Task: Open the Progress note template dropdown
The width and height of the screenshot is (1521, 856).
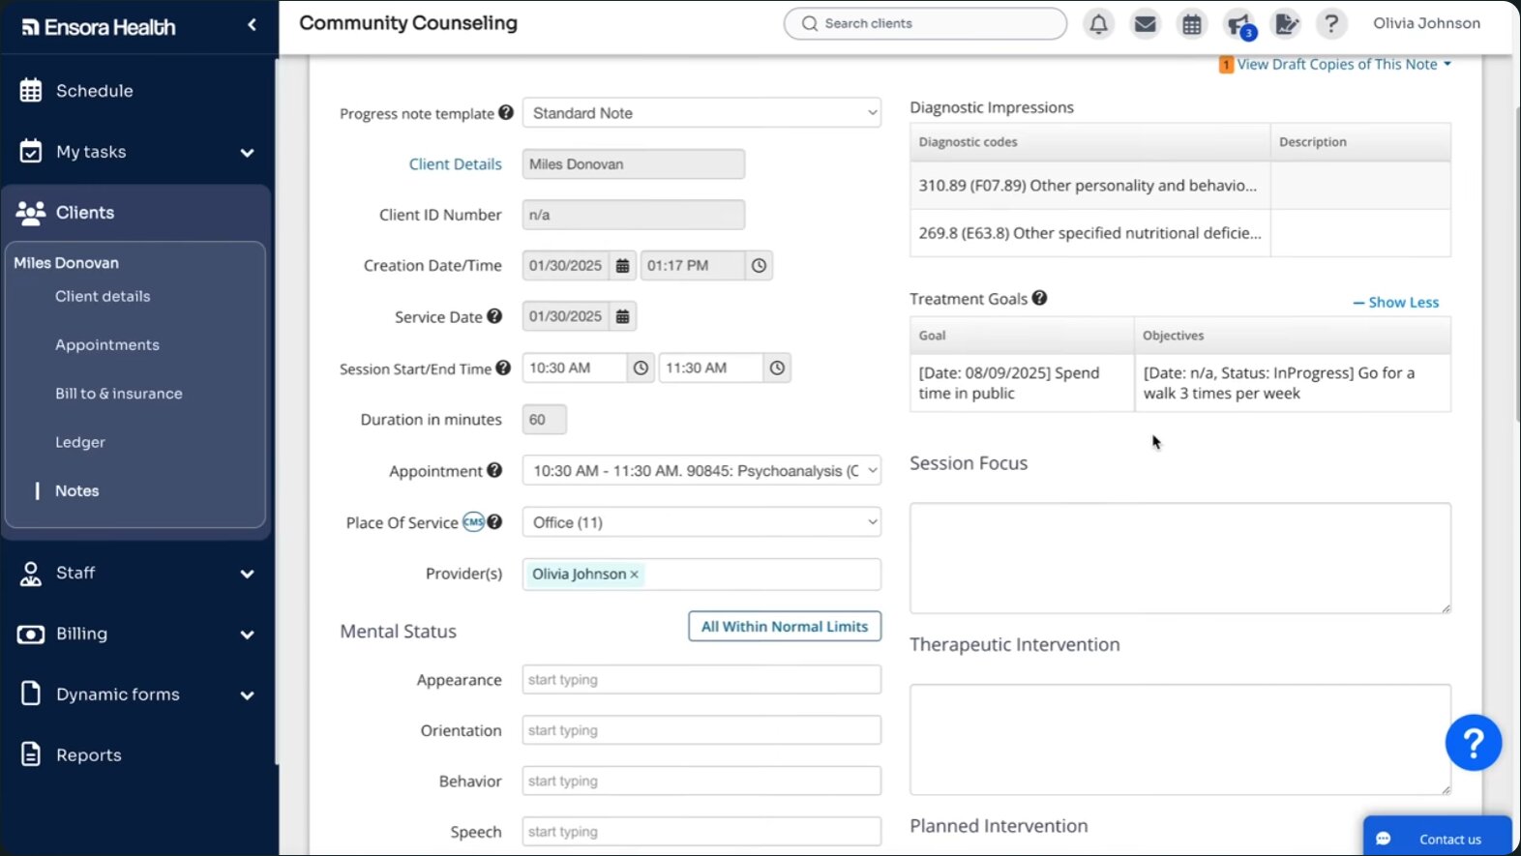Action: point(701,113)
